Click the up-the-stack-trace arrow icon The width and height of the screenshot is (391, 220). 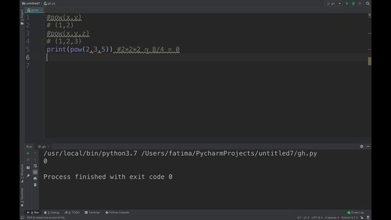(35, 153)
